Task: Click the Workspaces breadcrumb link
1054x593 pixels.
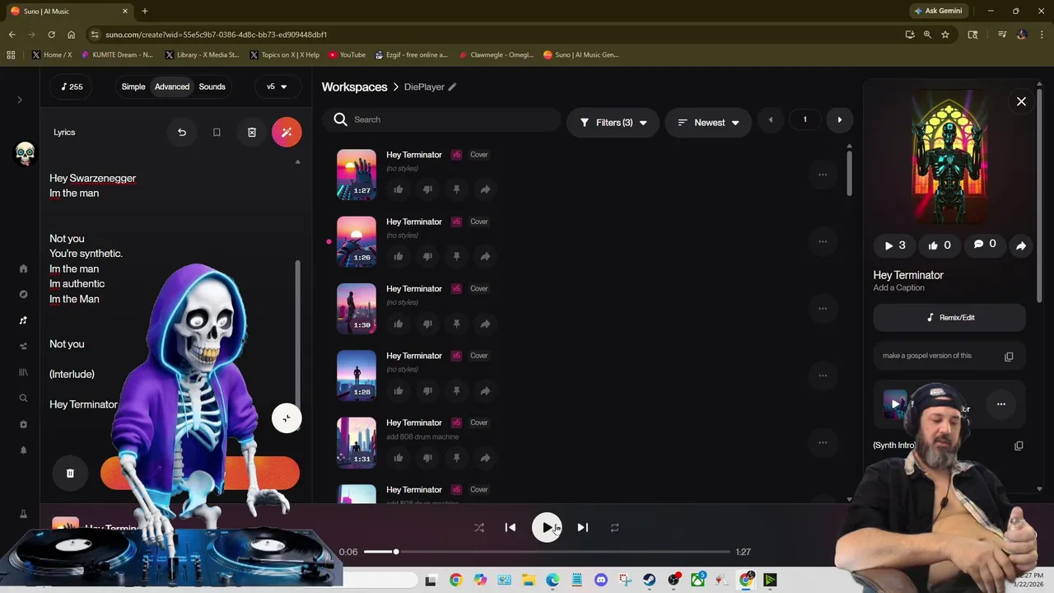Action: [x=354, y=86]
